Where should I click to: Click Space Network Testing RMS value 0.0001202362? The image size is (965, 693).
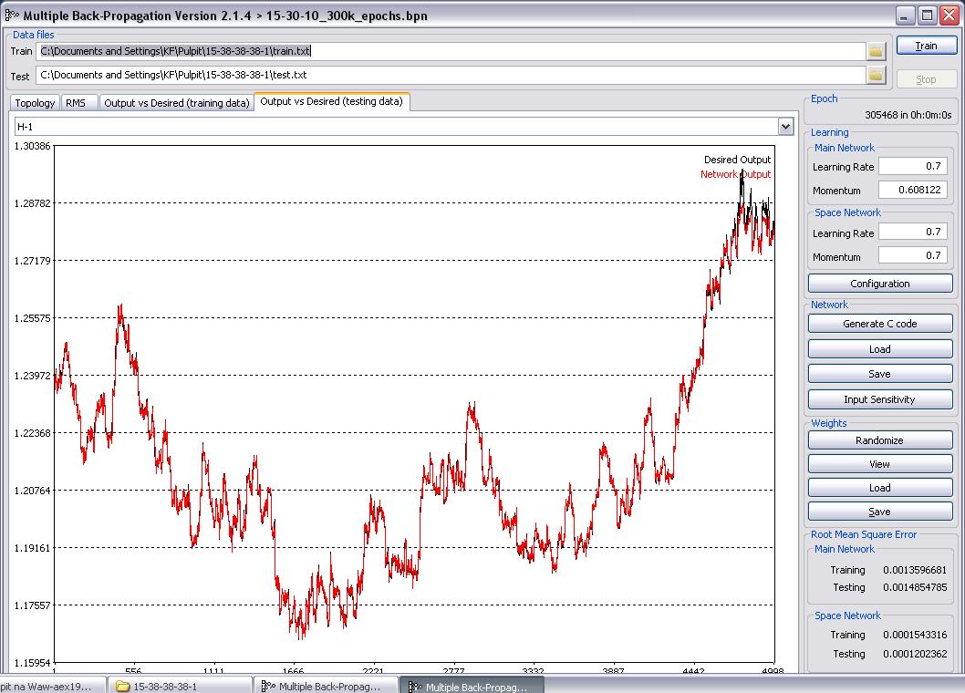point(915,654)
